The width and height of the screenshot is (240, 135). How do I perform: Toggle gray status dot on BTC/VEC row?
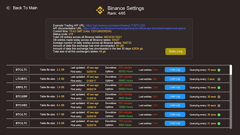click(219, 106)
